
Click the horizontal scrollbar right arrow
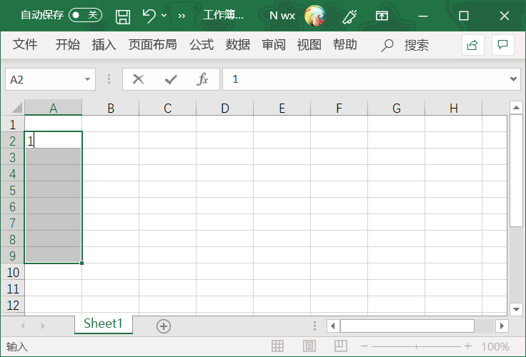click(x=502, y=326)
